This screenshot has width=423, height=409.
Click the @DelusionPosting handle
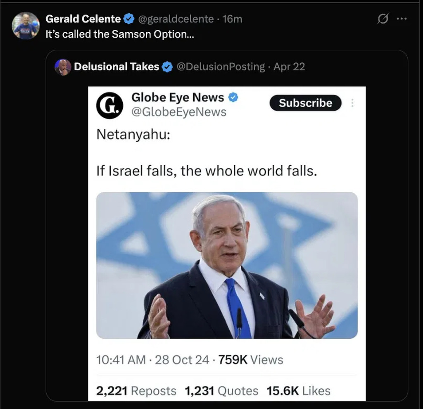coord(221,67)
